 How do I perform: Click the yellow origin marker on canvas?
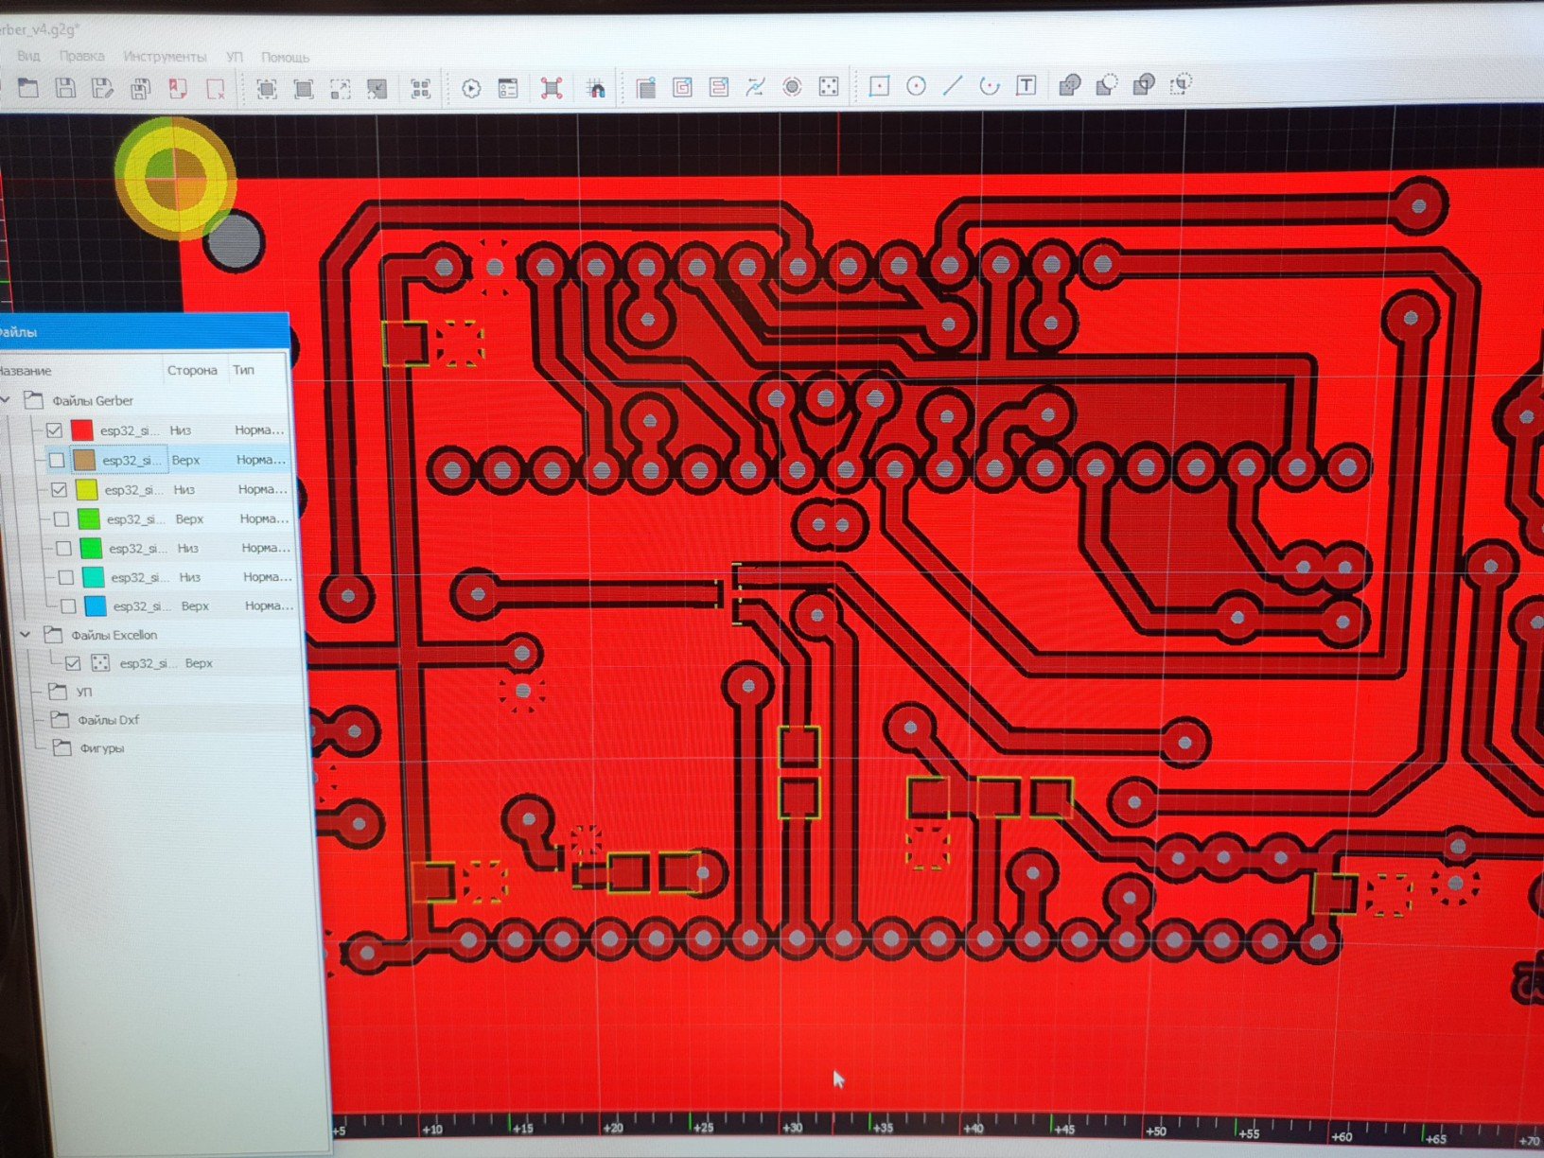pos(175,177)
